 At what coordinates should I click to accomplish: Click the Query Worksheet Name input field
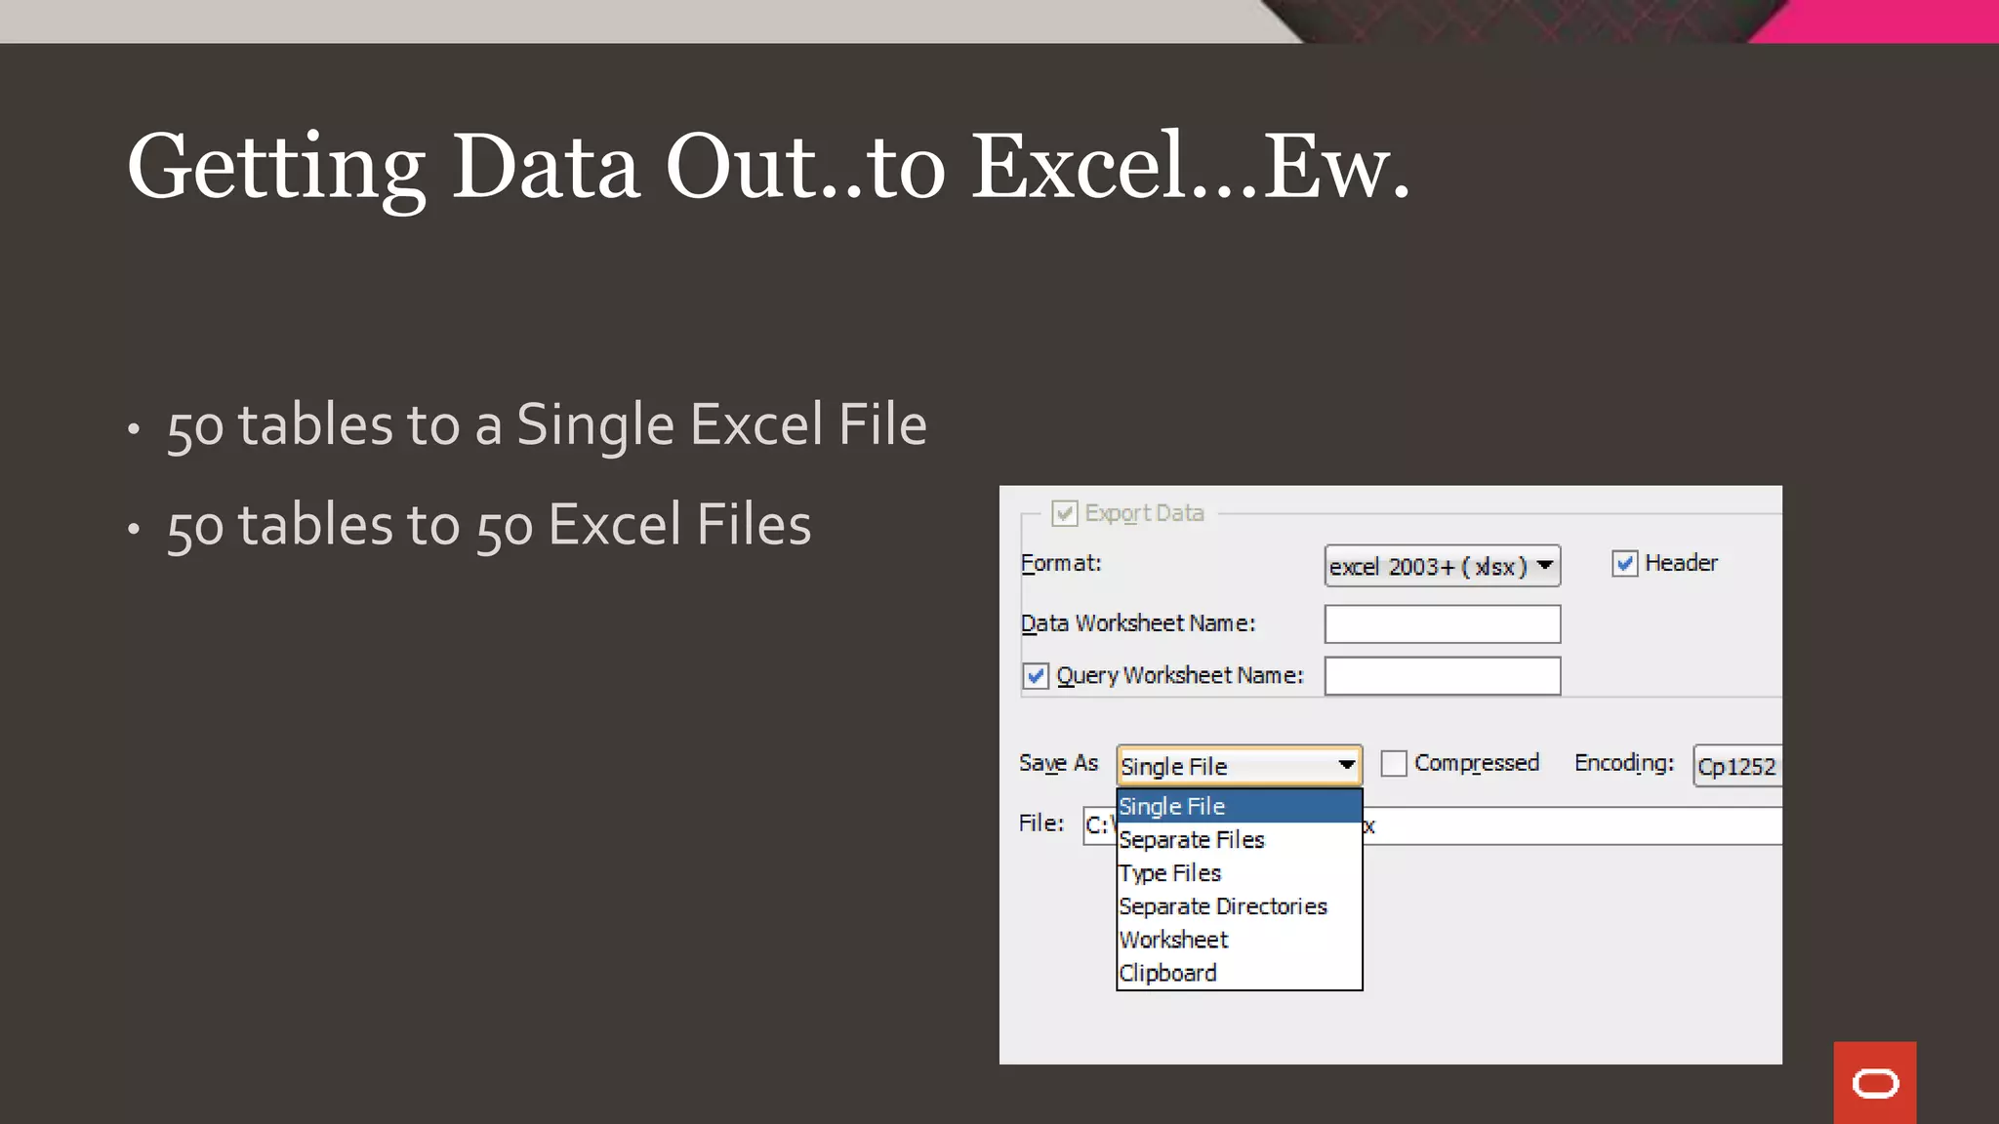[1442, 676]
